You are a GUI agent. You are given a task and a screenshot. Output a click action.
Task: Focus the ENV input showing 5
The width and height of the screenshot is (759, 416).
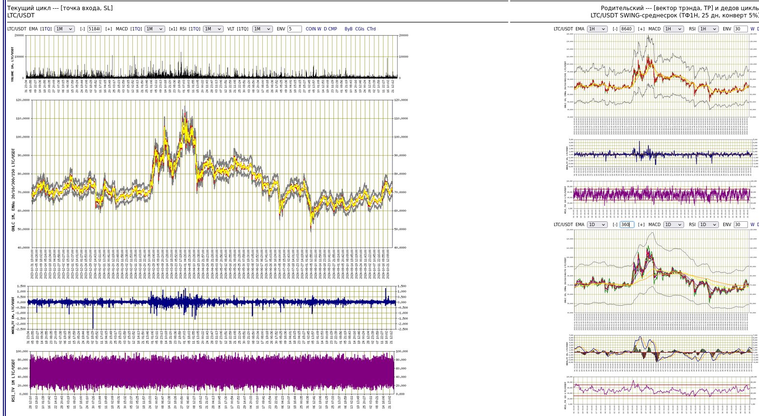coord(294,29)
